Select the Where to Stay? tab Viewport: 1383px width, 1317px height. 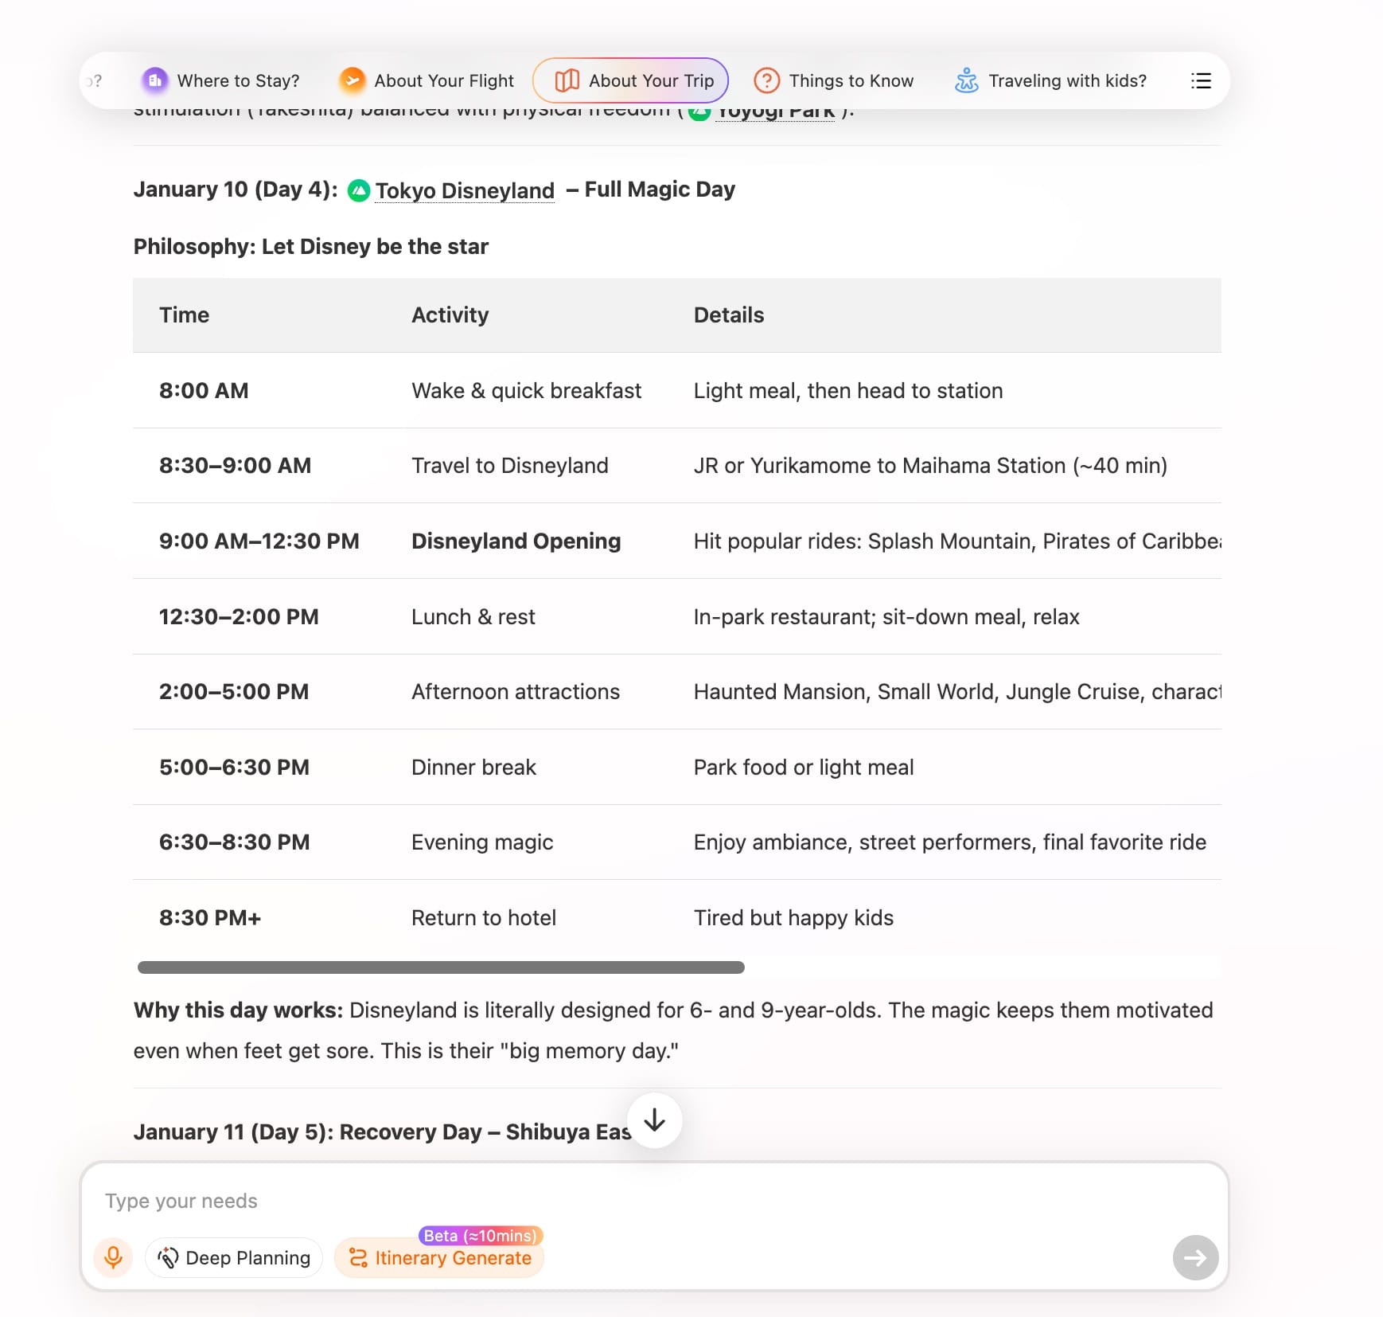(238, 80)
